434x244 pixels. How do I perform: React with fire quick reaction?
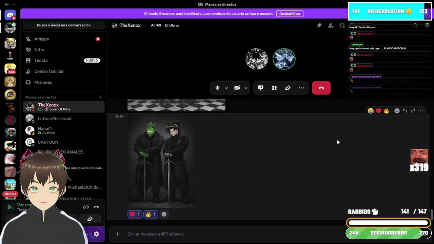[x=386, y=111]
